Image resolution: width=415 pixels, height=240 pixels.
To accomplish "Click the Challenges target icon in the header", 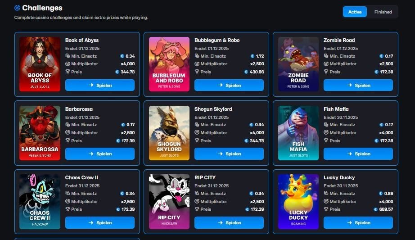I will tap(17, 8).
